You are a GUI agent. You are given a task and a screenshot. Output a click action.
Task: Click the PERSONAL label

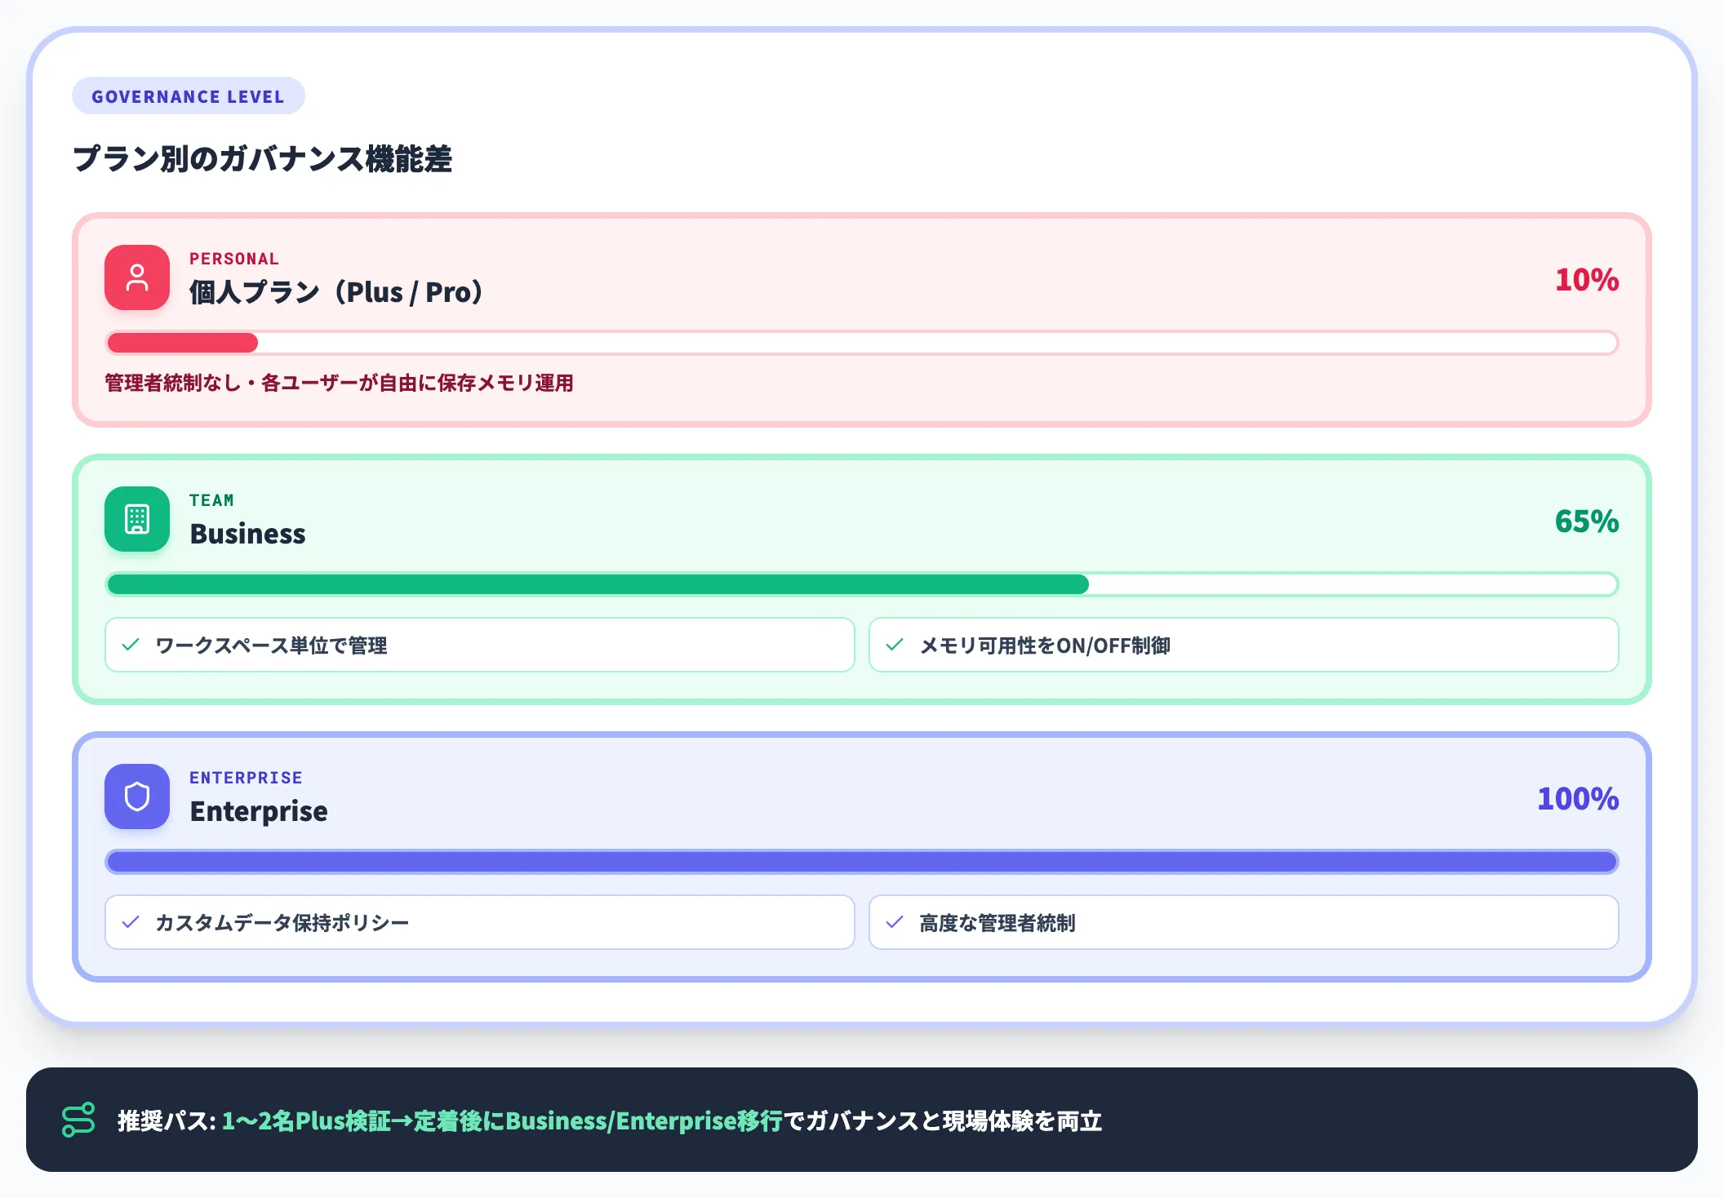[x=234, y=259]
